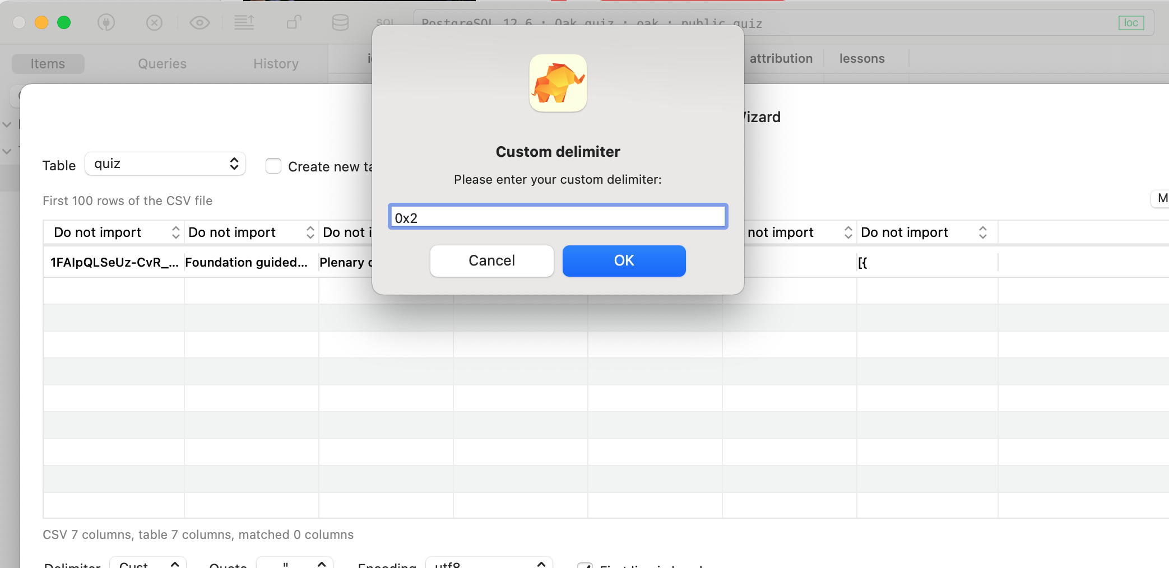This screenshot has width=1169, height=568.
Task: Click the table export list icon in toolbar
Action: coord(245,22)
